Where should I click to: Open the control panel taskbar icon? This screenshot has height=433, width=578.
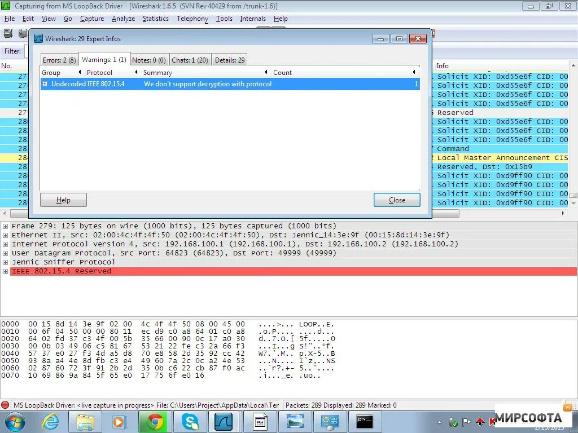(330, 422)
